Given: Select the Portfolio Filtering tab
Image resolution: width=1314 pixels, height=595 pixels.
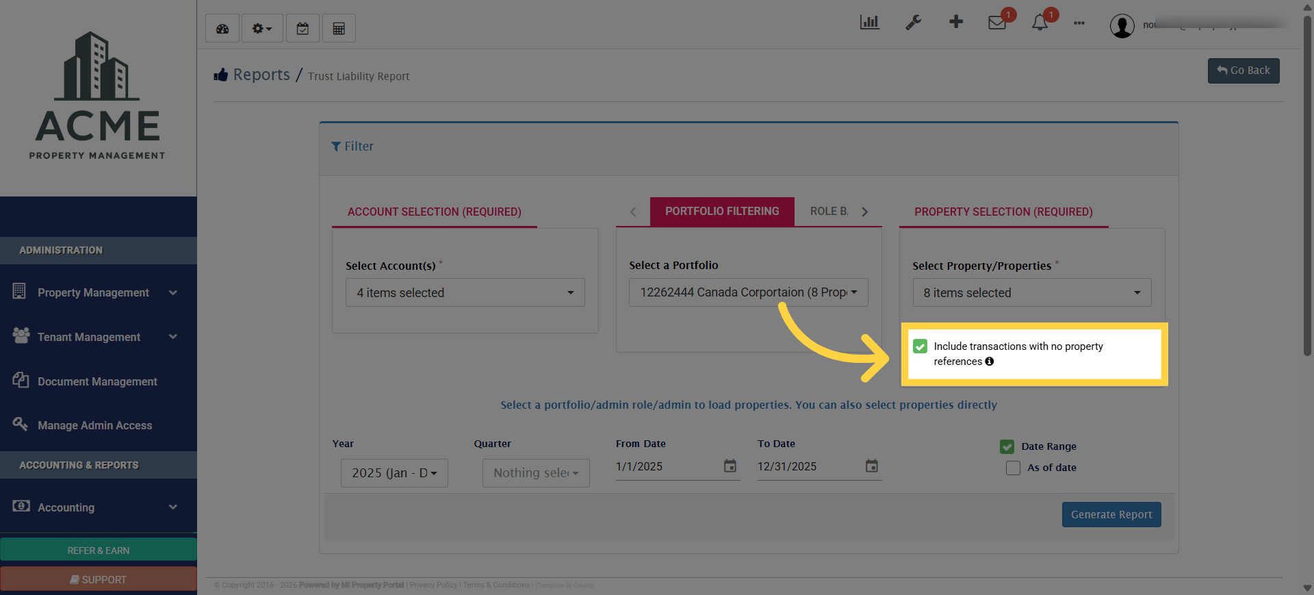Looking at the screenshot, I should click(x=722, y=212).
